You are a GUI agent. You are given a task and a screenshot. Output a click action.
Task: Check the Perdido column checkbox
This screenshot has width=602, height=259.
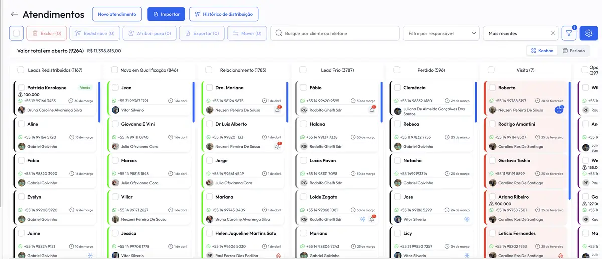coord(397,70)
